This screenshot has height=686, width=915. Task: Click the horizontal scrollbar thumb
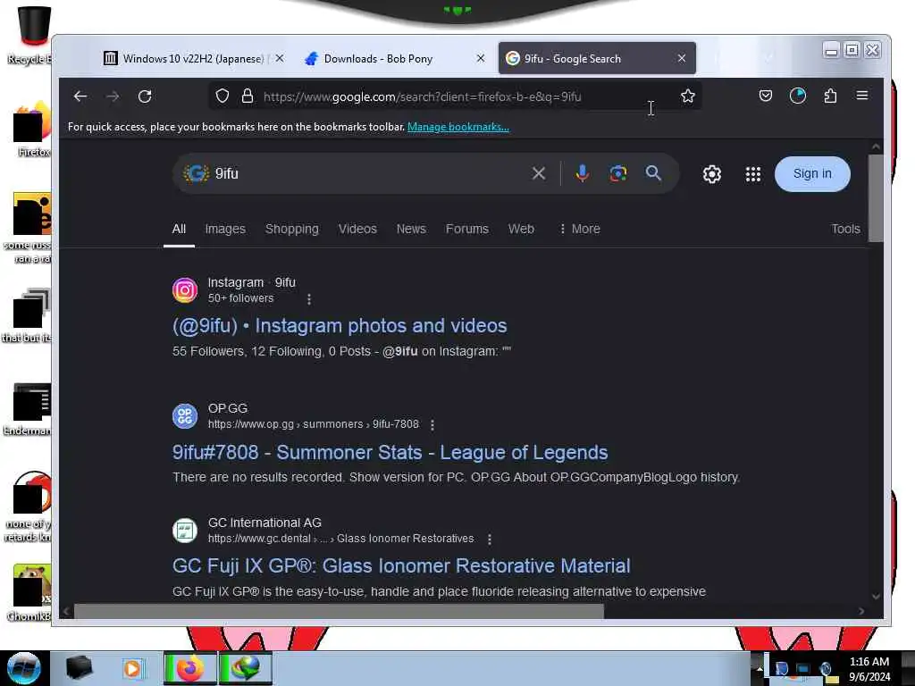(339, 611)
